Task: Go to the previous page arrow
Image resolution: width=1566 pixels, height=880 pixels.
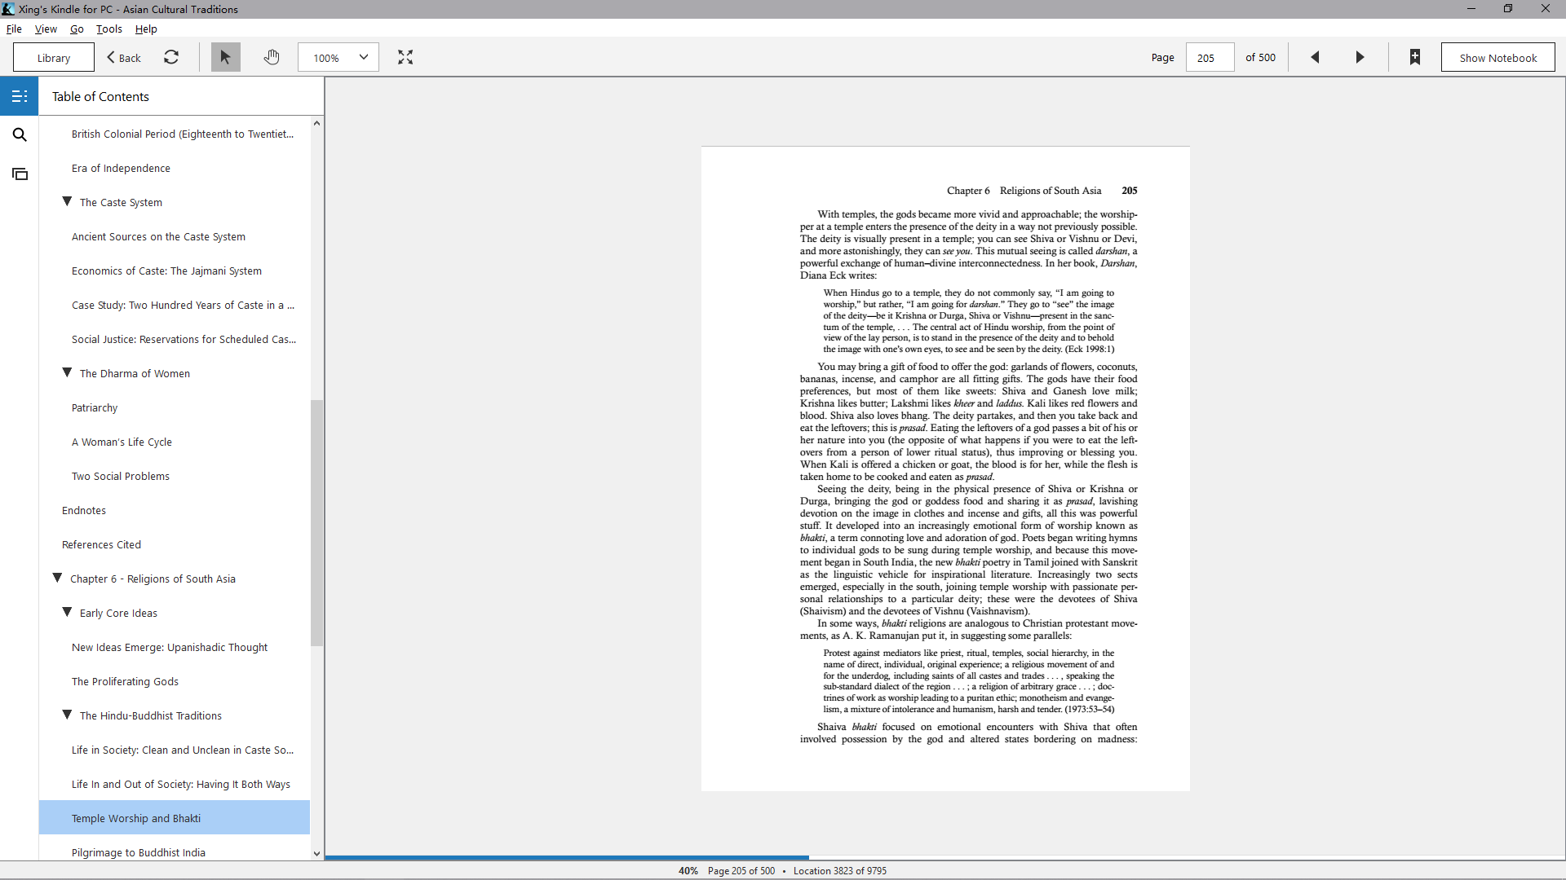Action: pos(1315,57)
